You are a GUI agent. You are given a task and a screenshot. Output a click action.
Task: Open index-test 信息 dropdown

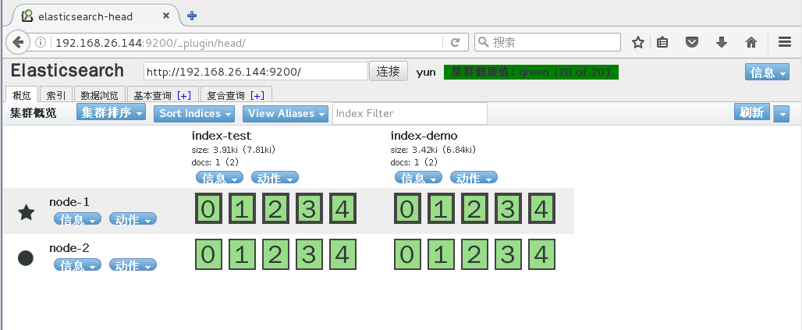pos(219,178)
